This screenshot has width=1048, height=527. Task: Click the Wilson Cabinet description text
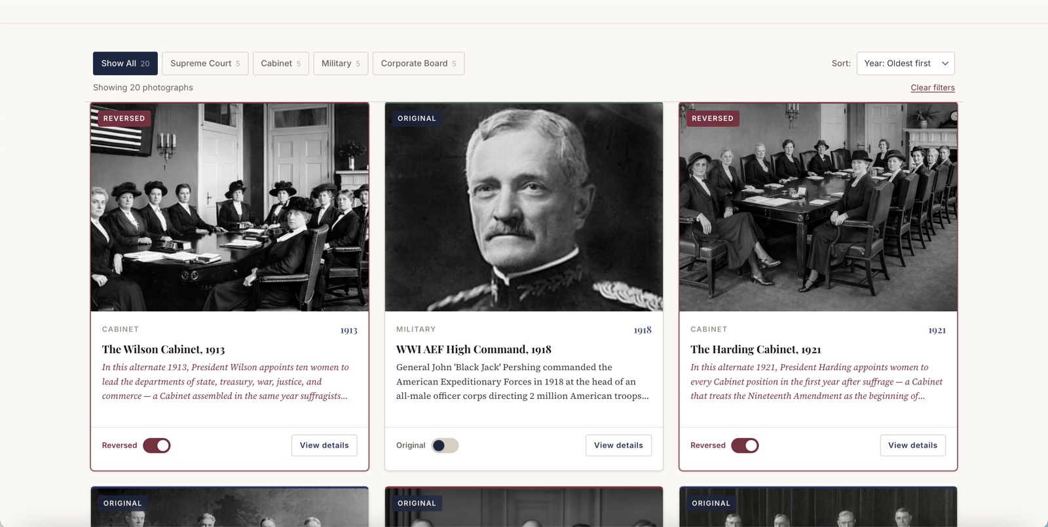[226, 382]
